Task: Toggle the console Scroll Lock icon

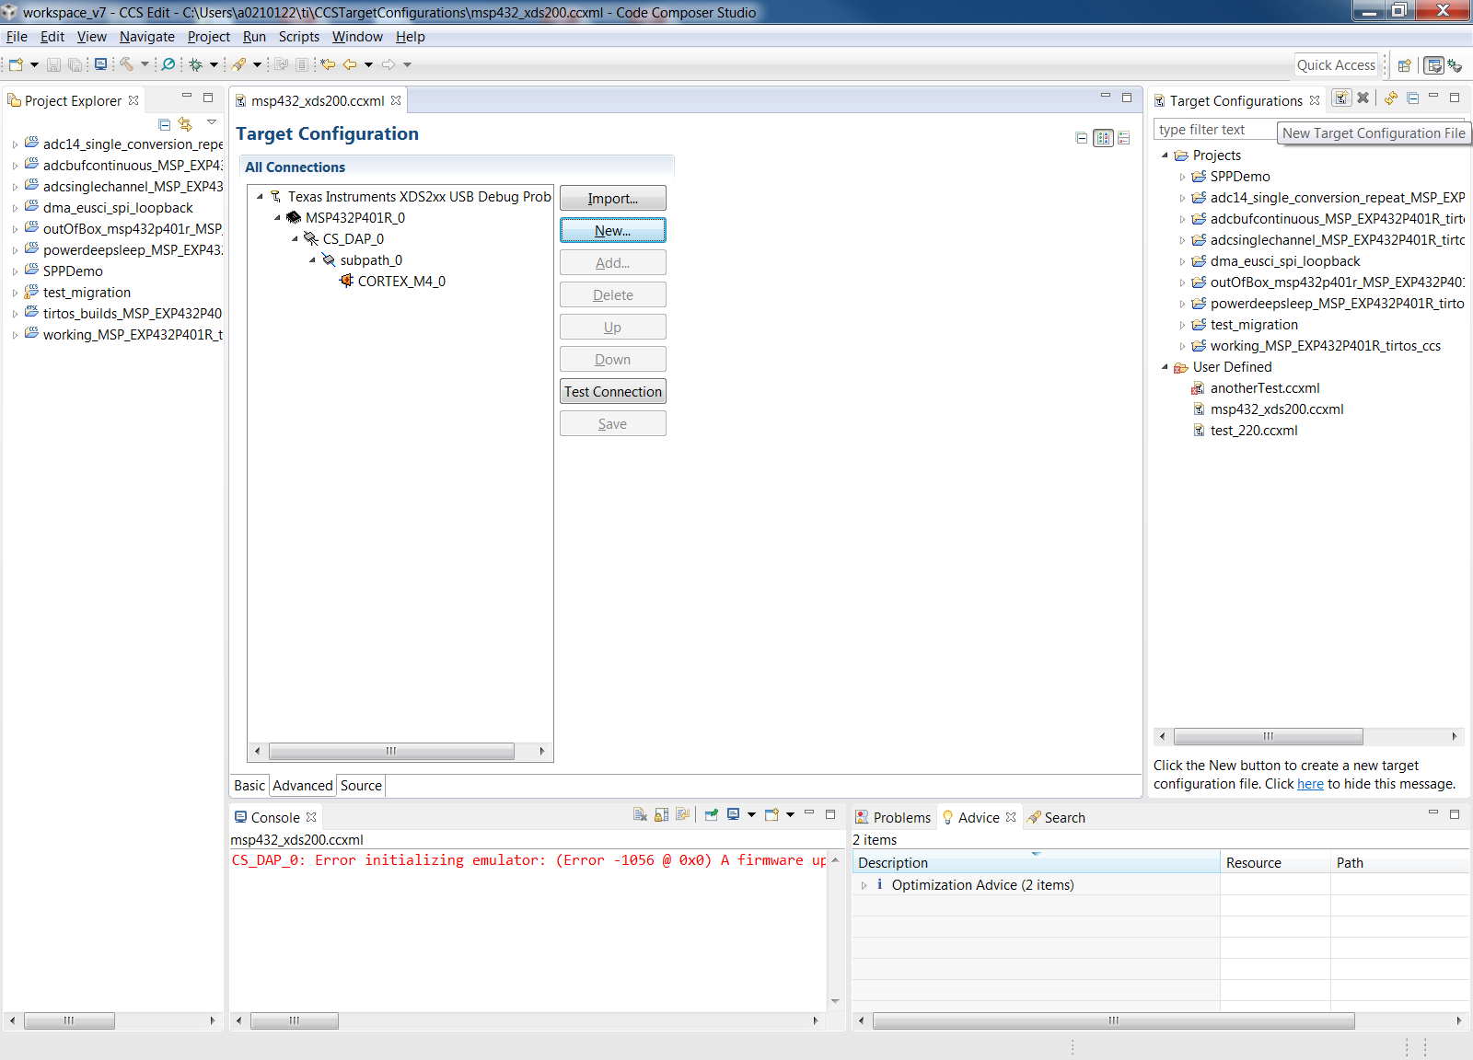Action: [x=661, y=814]
